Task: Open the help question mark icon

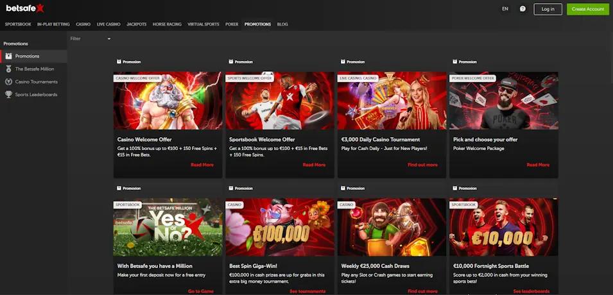Action: point(522,8)
